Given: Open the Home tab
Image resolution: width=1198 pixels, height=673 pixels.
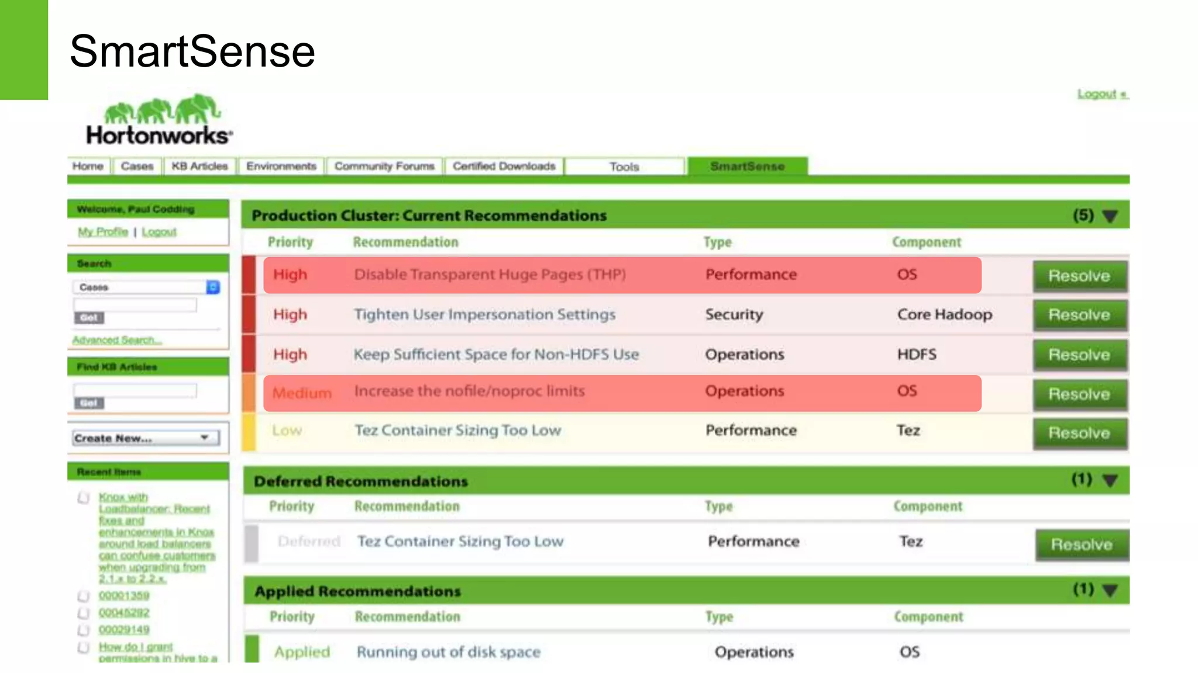Looking at the screenshot, I should pyautogui.click(x=88, y=166).
